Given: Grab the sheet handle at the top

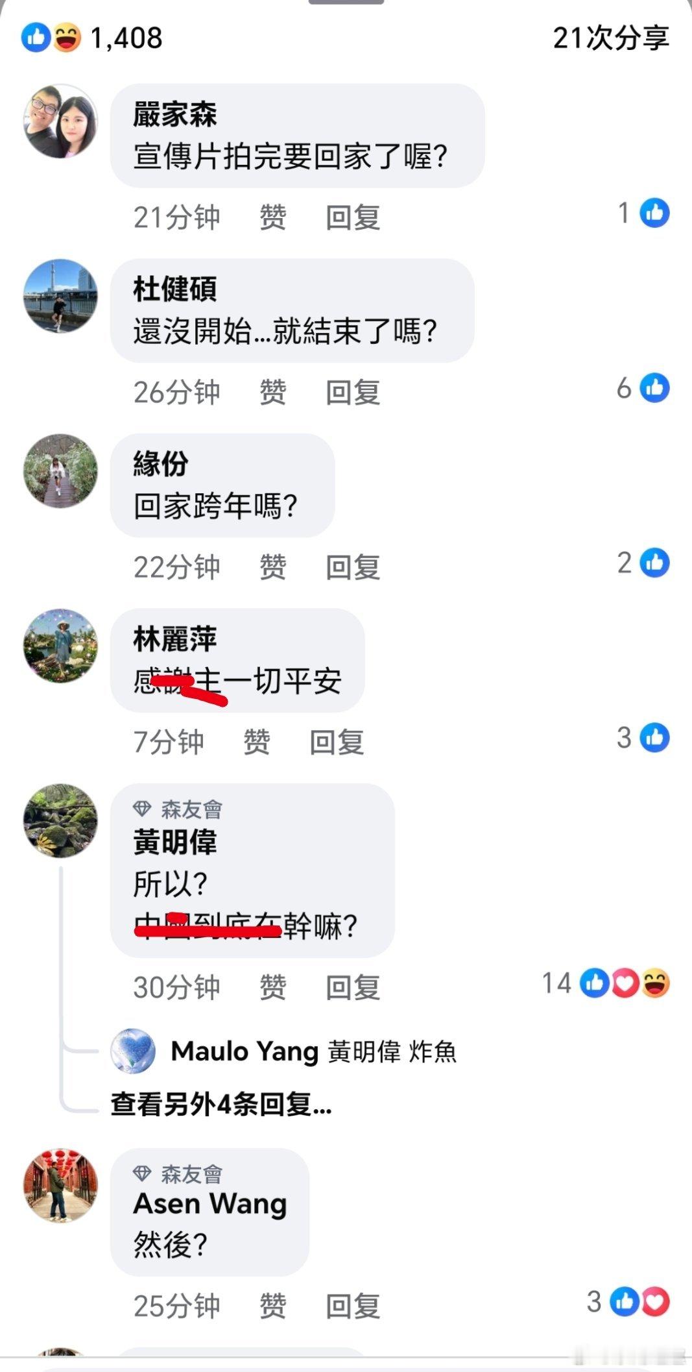Looking at the screenshot, I should point(346,2).
